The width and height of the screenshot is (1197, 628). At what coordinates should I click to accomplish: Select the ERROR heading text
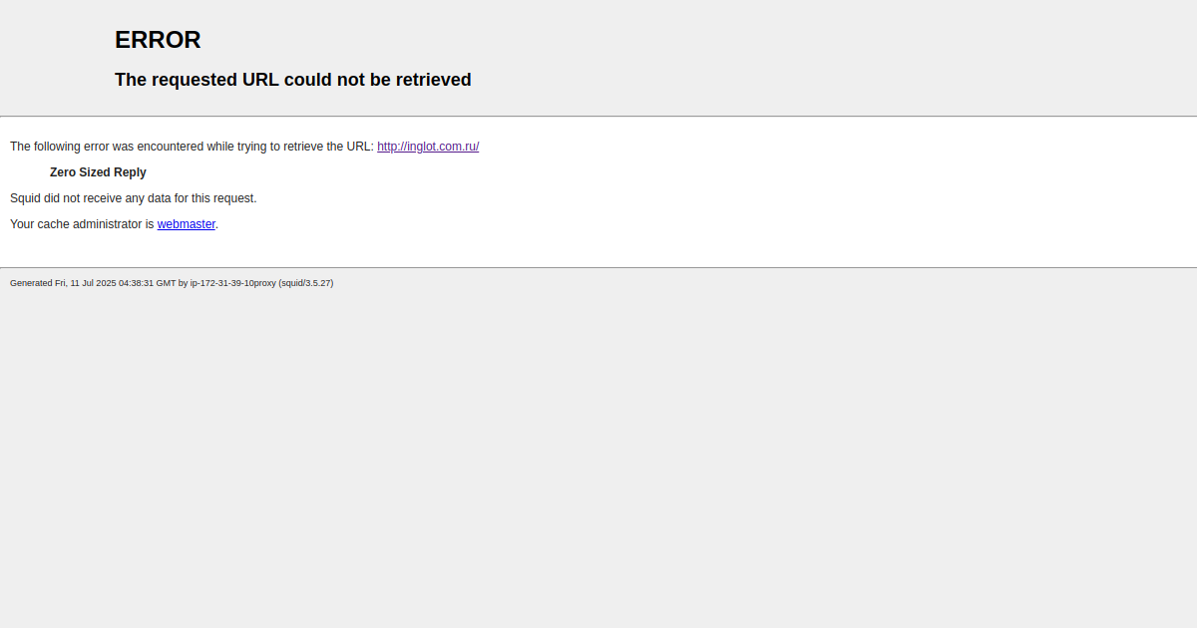(x=158, y=40)
